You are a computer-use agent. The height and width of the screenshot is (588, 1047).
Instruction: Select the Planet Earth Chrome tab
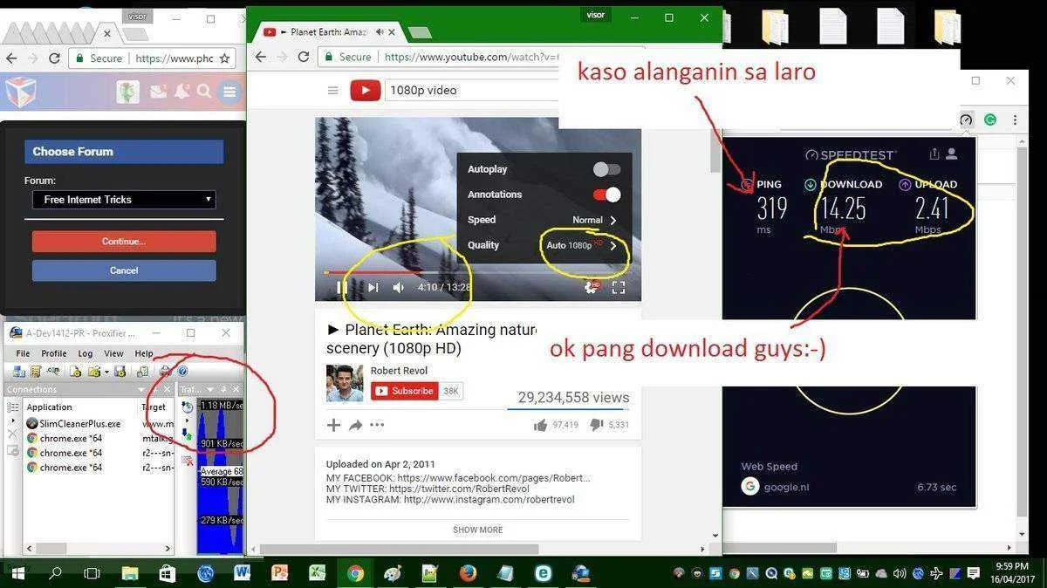point(328,32)
